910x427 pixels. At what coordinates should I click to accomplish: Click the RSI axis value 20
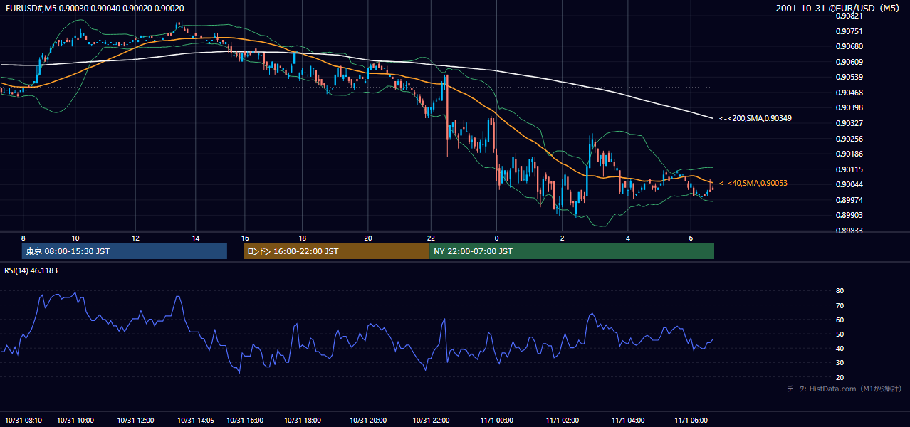[840, 377]
